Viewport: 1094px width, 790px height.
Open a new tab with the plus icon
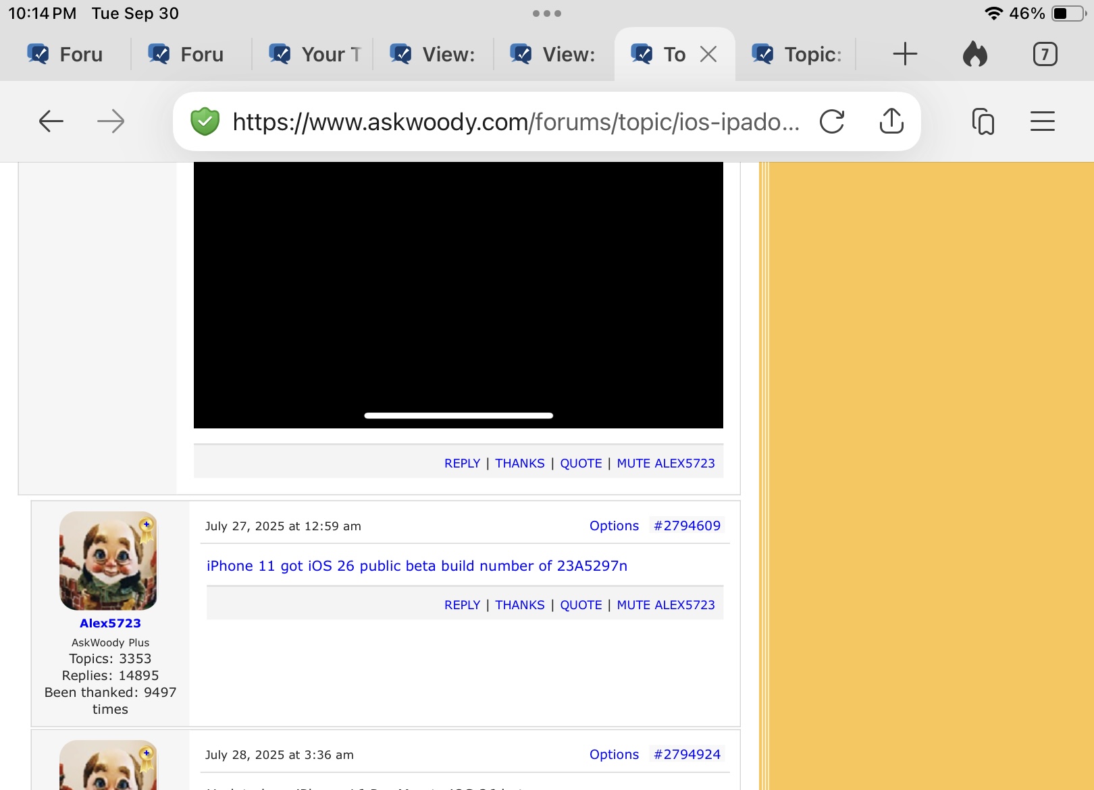click(905, 54)
